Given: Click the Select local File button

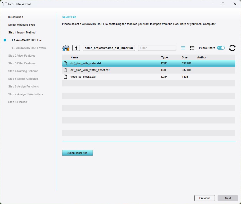Looking at the screenshot, I should 77,153.
